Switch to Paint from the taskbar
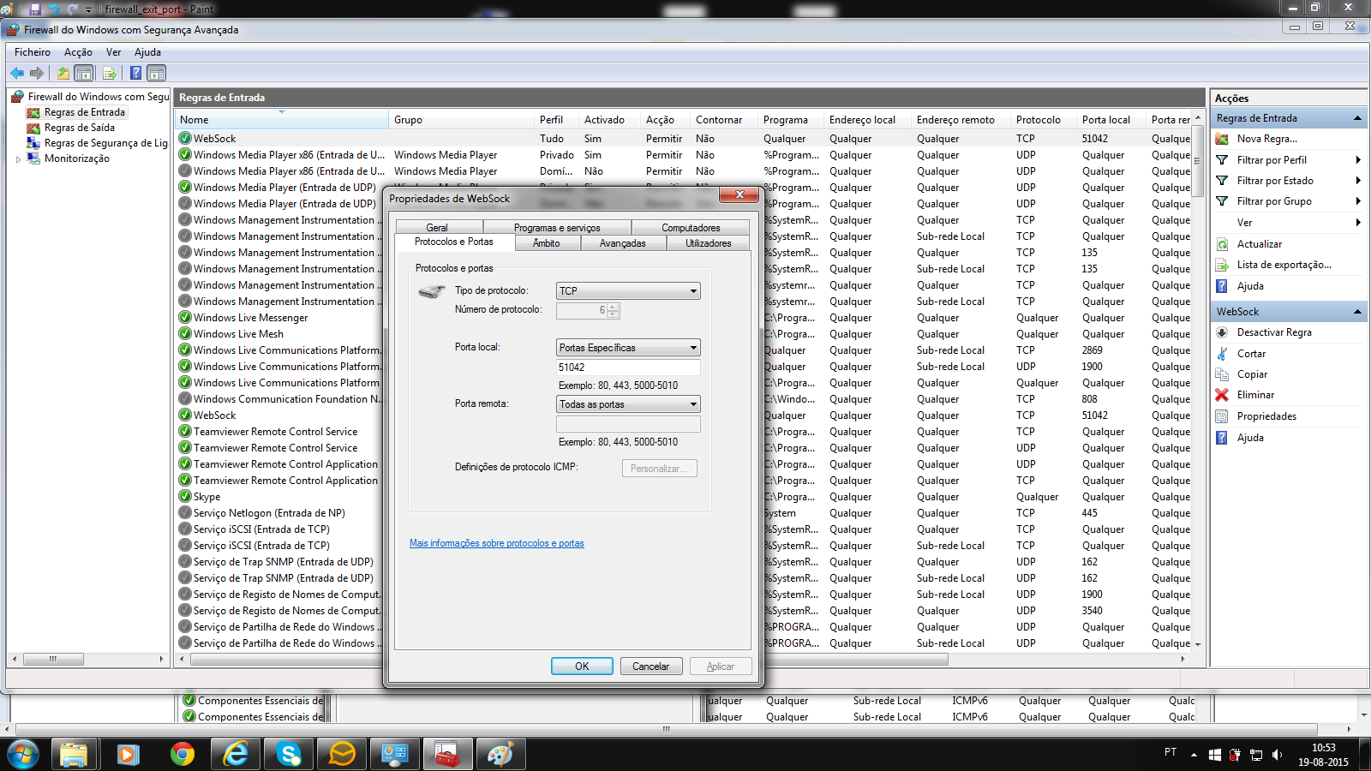 tap(500, 754)
